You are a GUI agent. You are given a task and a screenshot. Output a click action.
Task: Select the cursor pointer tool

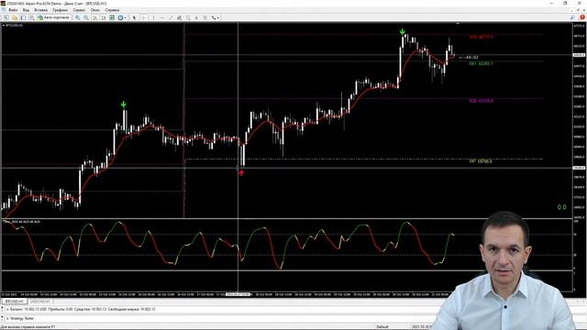pos(134,17)
